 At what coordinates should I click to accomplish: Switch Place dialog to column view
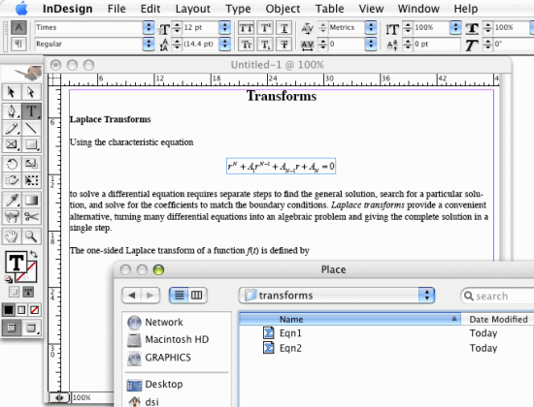197,296
